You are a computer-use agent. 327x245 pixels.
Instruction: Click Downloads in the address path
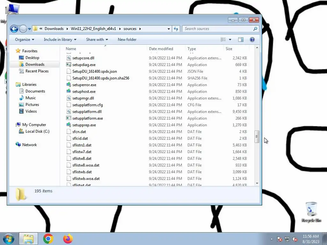click(x=54, y=29)
